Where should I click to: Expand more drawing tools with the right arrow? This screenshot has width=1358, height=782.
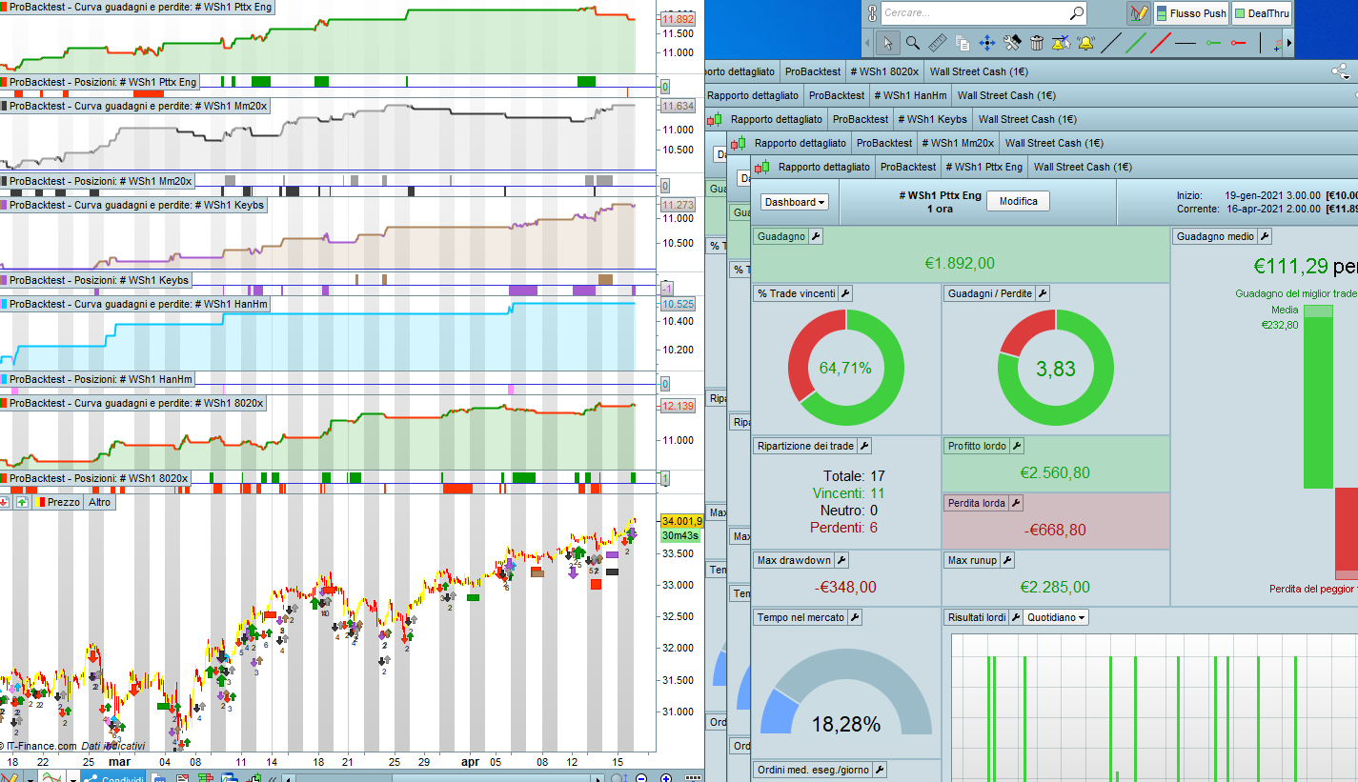1289,43
